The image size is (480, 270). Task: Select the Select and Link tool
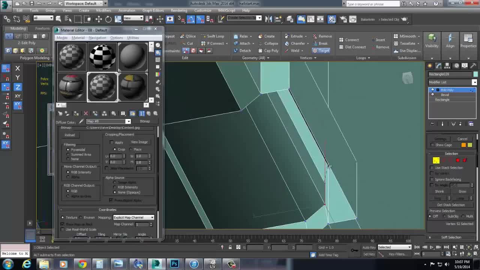7,19
